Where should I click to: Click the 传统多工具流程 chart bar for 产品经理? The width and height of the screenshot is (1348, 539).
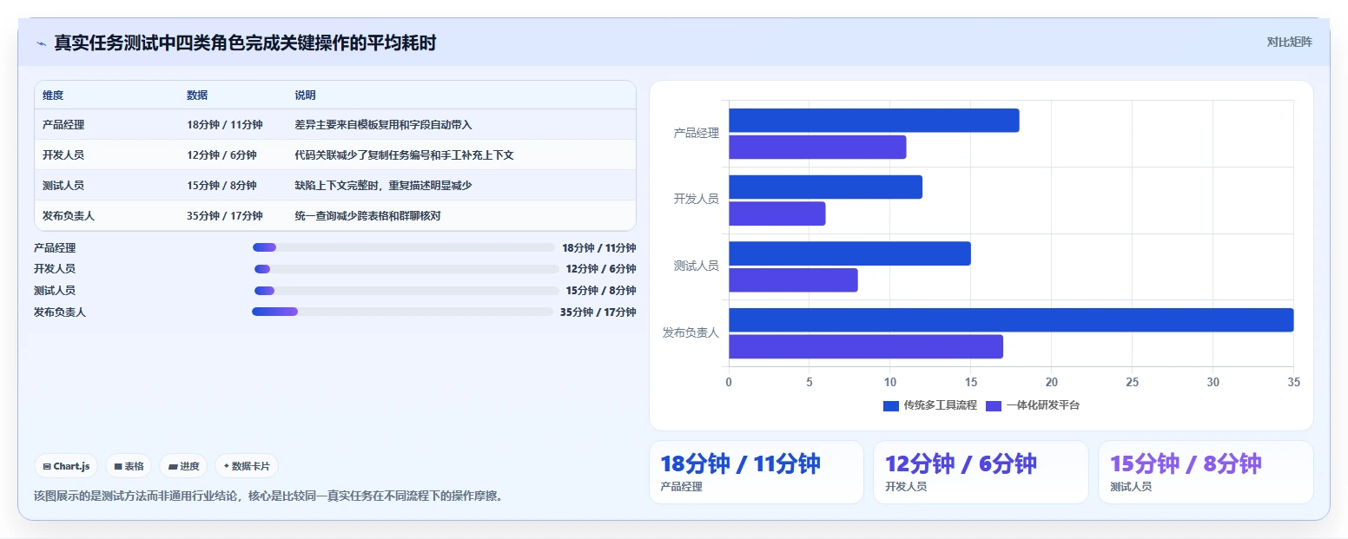pyautogui.click(x=874, y=121)
